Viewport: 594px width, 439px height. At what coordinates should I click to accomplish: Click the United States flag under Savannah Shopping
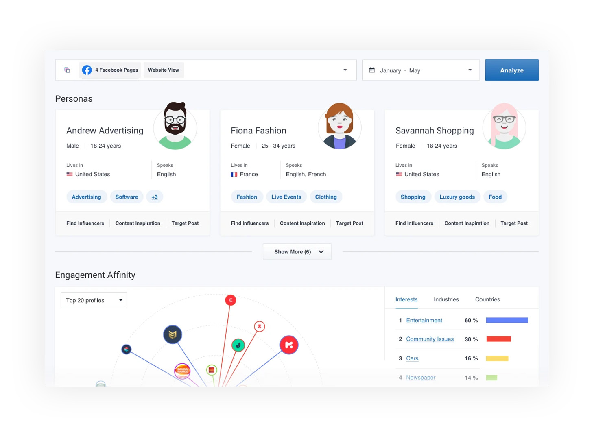399,174
